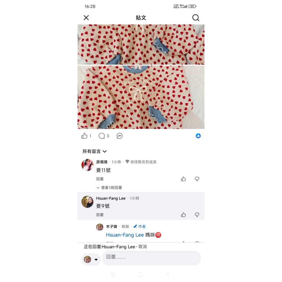
Task: Upvote 游湘湘's comment
Action: coord(183,179)
